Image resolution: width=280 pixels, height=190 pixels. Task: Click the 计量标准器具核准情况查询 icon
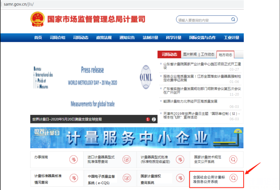pos(74,178)
